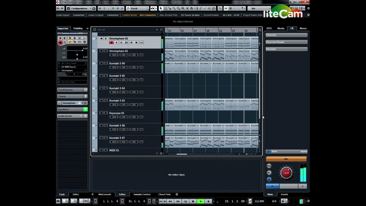Open the Project menu

79,2
